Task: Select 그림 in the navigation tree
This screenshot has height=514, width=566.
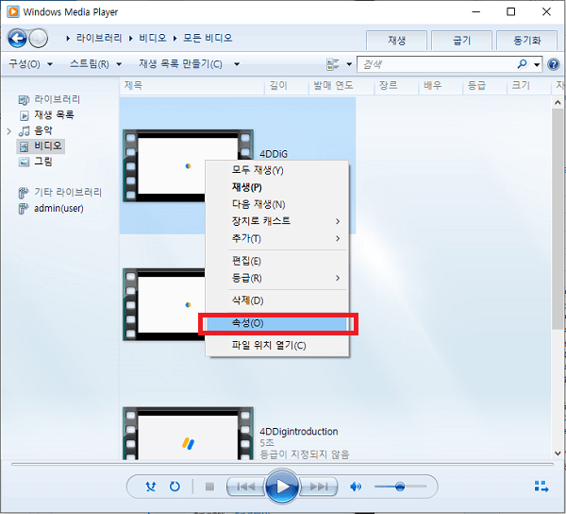Action: coord(43,162)
